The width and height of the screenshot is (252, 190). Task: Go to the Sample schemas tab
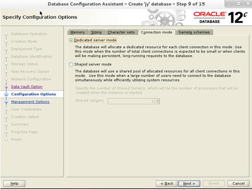pyautogui.click(x=194, y=32)
